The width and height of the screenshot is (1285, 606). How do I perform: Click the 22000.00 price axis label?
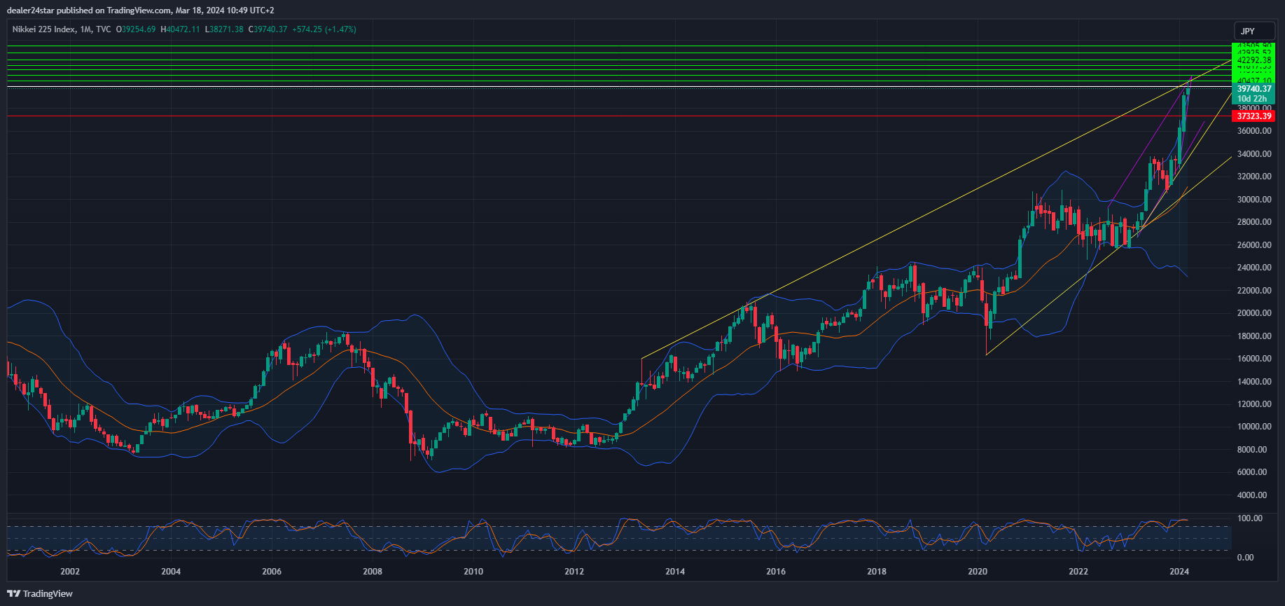click(x=1254, y=291)
